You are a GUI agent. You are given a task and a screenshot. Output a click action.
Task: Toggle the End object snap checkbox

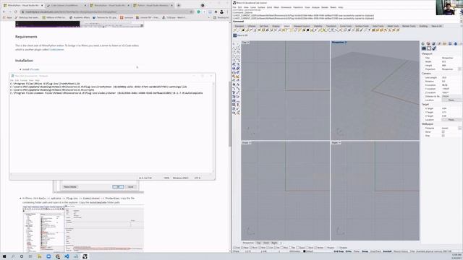[x=235, y=248]
